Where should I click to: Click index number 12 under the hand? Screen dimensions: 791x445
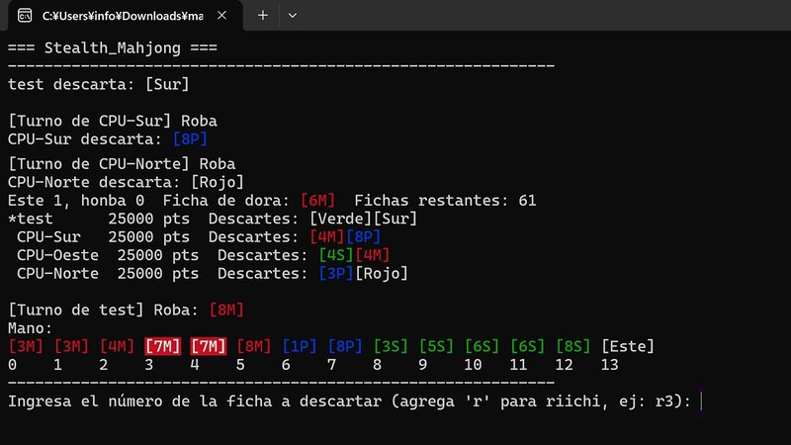564,365
